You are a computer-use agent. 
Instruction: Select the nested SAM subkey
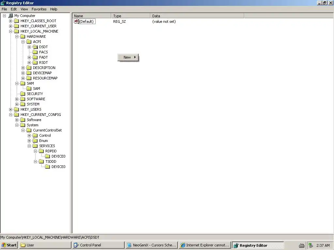tap(37, 89)
